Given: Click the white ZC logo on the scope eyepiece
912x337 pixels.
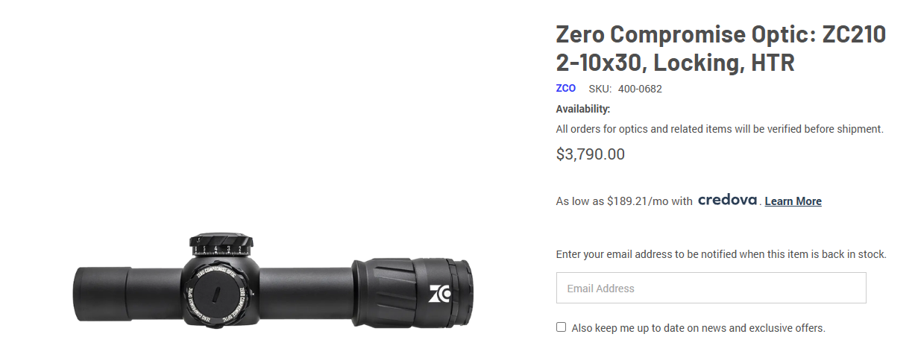Looking at the screenshot, I should pos(440,293).
